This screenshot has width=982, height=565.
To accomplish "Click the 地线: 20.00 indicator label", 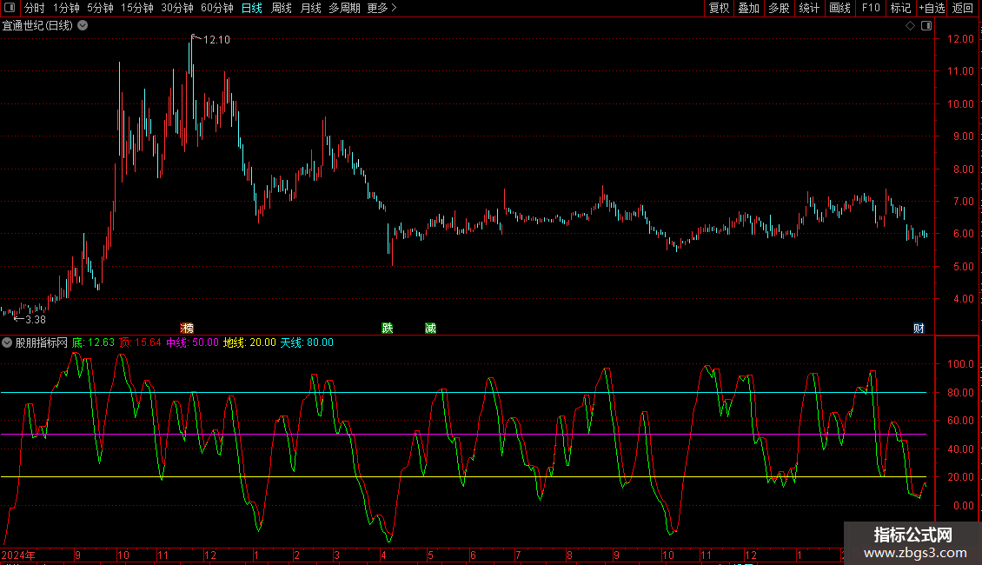I will tap(249, 342).
